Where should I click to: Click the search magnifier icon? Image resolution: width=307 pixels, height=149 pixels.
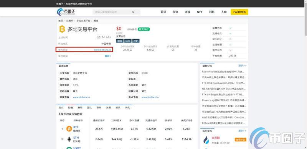click(133, 12)
